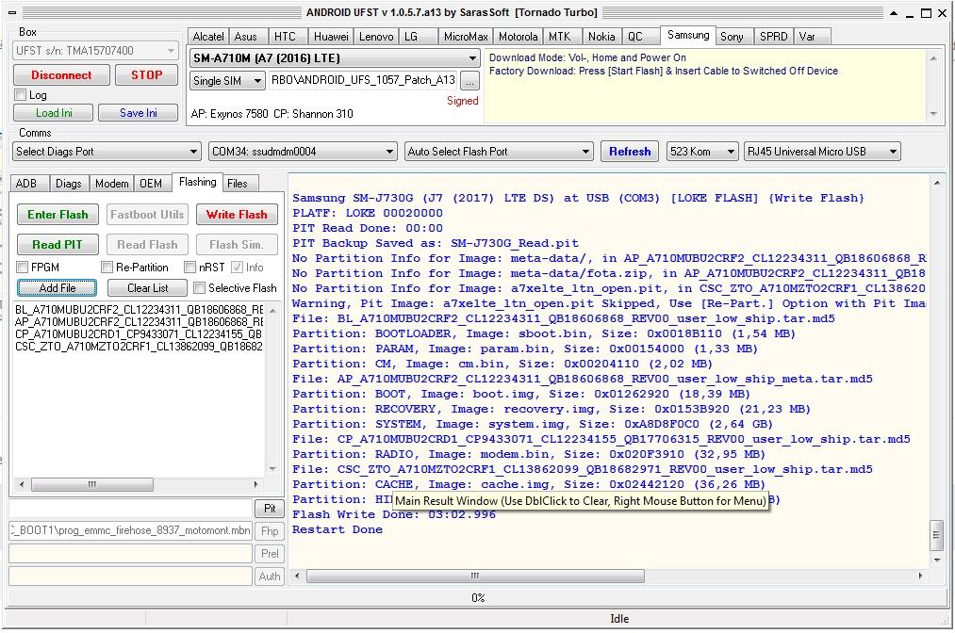Click the Pit file button

[270, 509]
